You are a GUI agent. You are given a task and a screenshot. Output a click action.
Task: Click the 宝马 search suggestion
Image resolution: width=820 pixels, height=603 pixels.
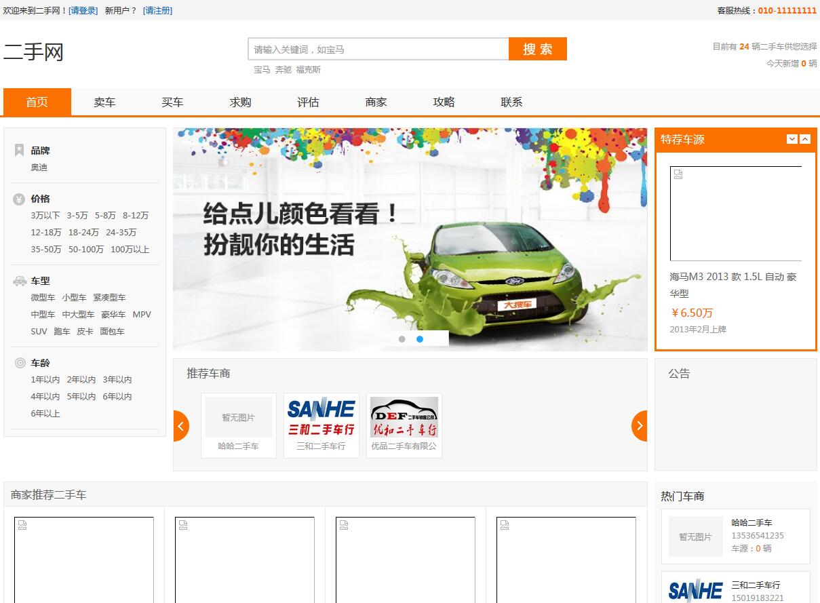pyautogui.click(x=262, y=70)
